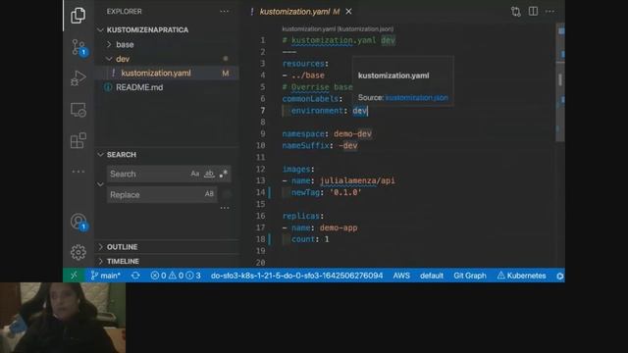Click the remote window indicator in status bar
Image resolution: width=628 pixels, height=353 pixels.
coord(74,276)
